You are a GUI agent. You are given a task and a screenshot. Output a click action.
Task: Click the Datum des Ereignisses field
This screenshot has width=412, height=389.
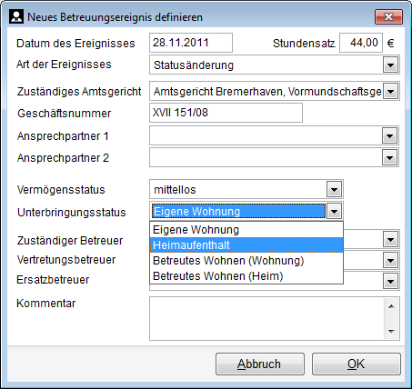pyautogui.click(x=191, y=43)
